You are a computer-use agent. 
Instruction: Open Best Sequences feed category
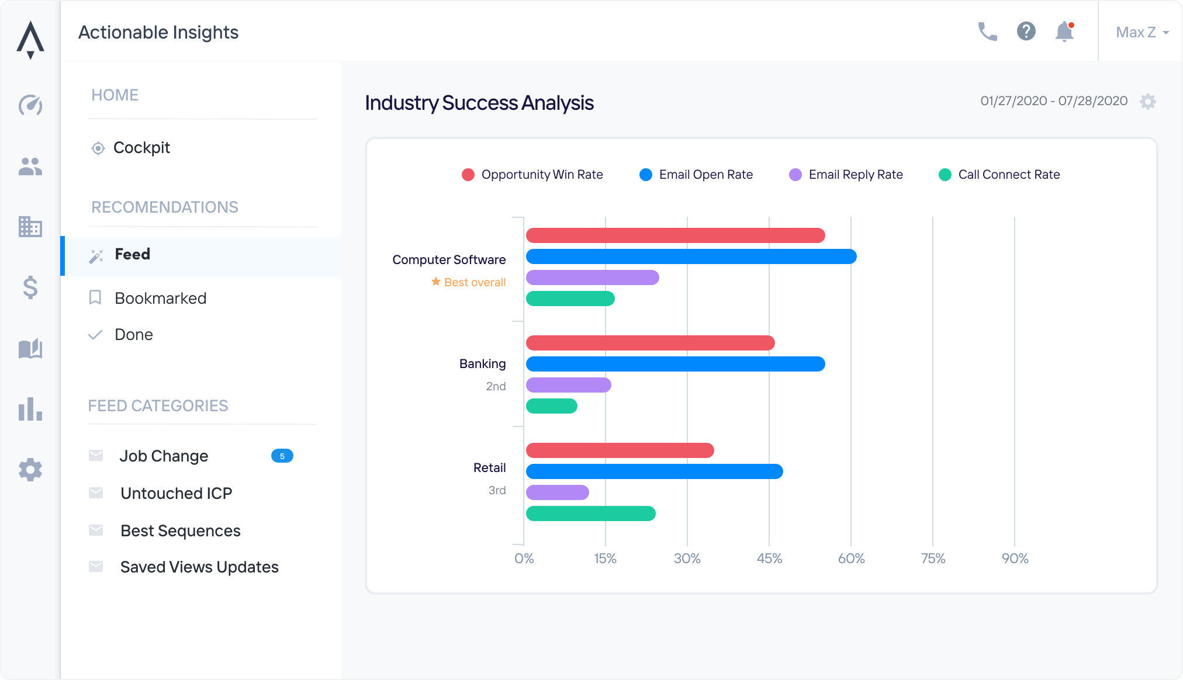click(x=182, y=530)
